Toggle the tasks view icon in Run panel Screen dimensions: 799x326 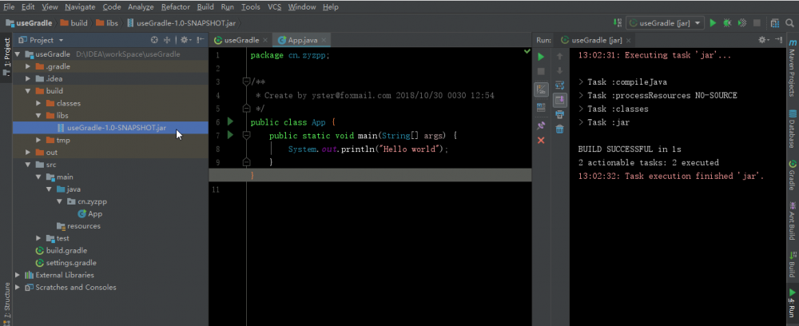(541, 89)
